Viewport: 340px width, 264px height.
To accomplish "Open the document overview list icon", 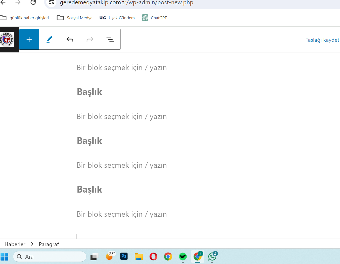I will point(110,39).
